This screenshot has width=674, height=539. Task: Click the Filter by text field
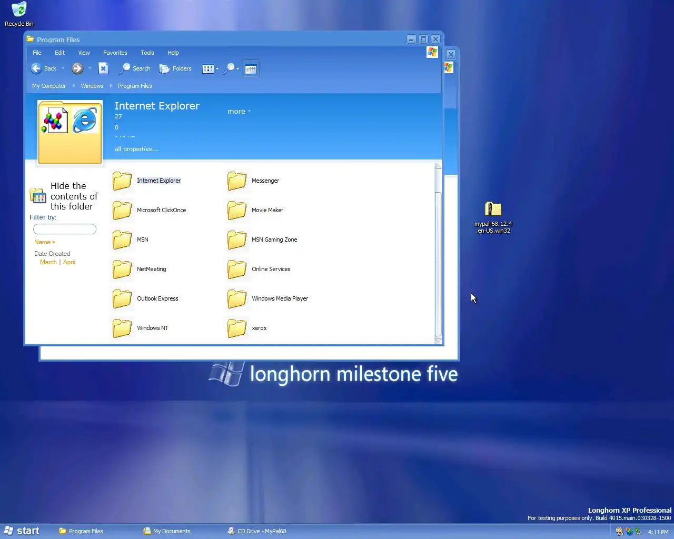tap(65, 229)
